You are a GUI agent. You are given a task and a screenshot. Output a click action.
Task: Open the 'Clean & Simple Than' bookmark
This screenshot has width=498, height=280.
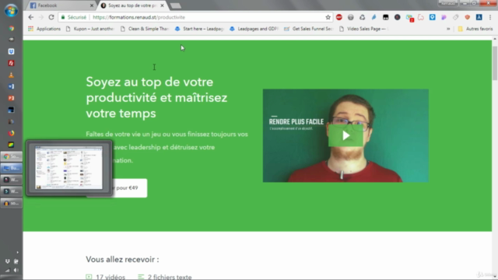coord(145,29)
